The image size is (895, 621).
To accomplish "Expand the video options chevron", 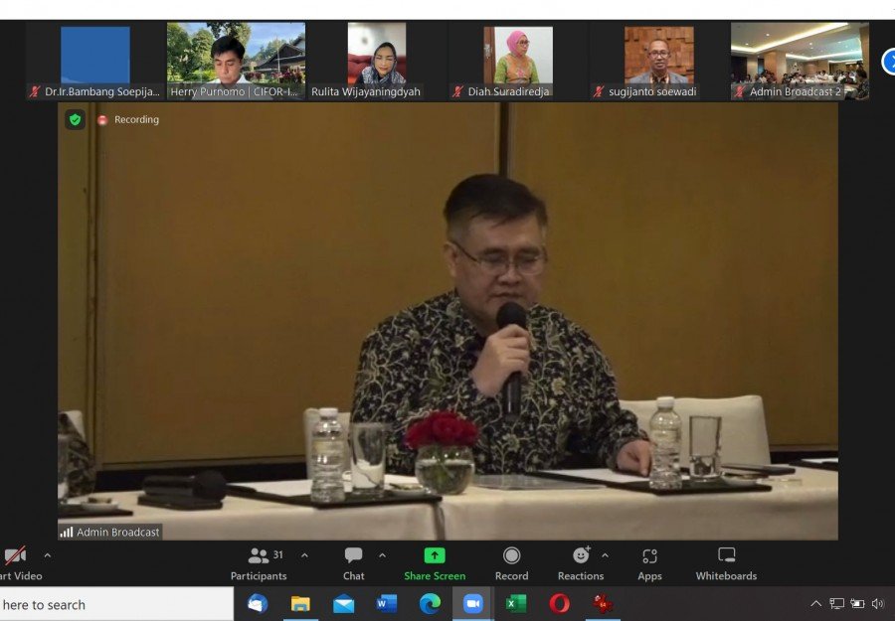I will pyautogui.click(x=48, y=555).
